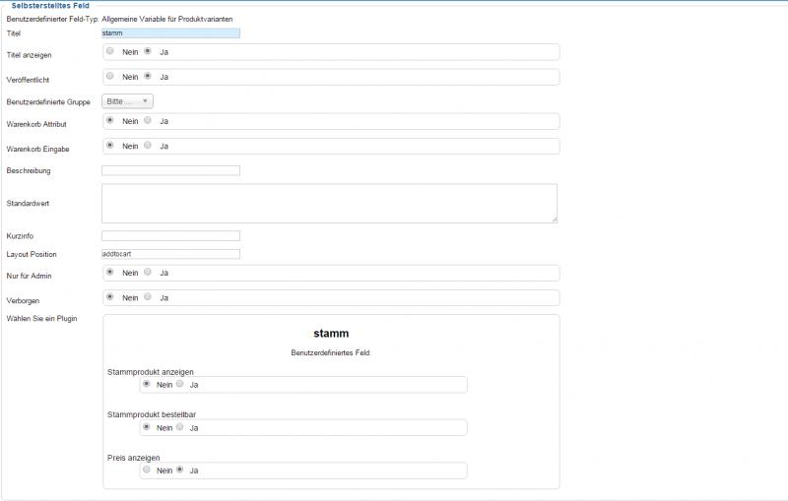Select Ja for Titel anzeigen
This screenshot has height=501, width=788.
pyautogui.click(x=148, y=51)
